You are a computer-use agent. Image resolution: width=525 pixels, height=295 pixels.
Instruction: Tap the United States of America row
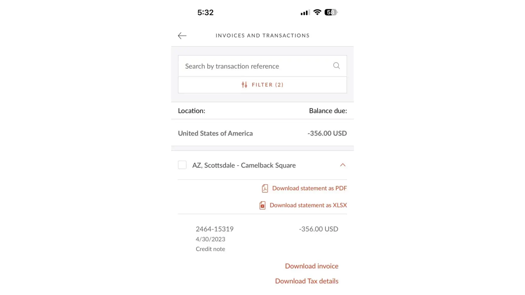pos(262,133)
